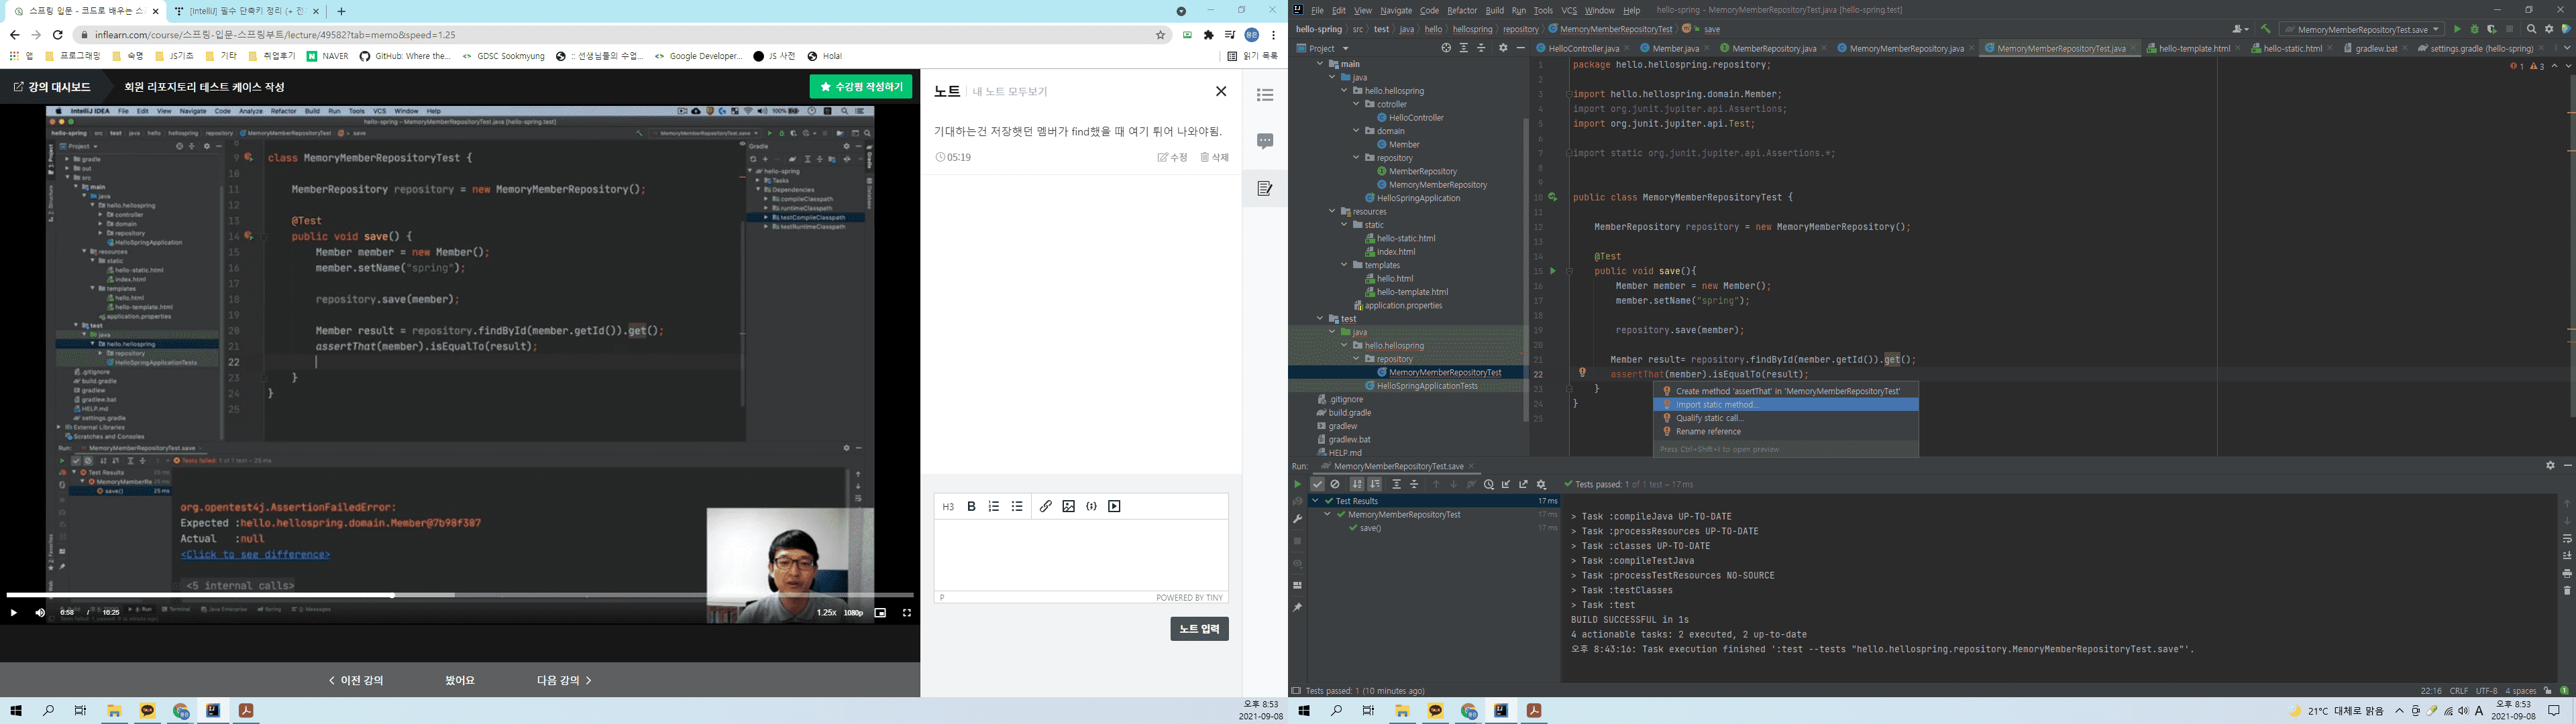Toggle theater mode on video player

tap(880, 613)
